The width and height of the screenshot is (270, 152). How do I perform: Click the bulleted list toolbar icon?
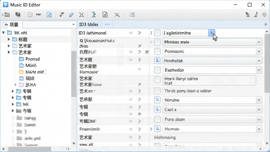tap(132, 15)
